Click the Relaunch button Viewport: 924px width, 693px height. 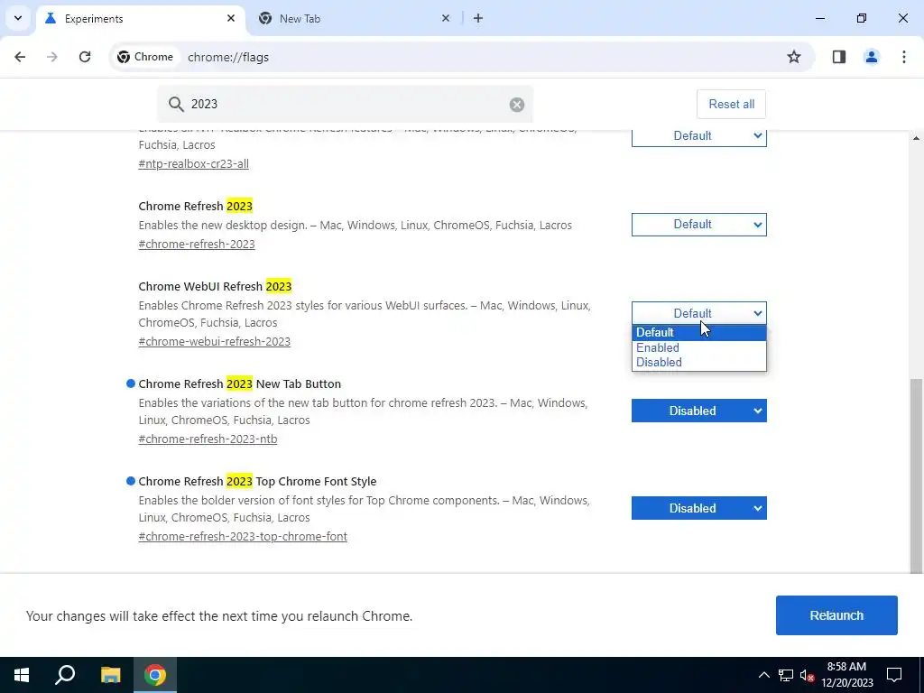[836, 615]
